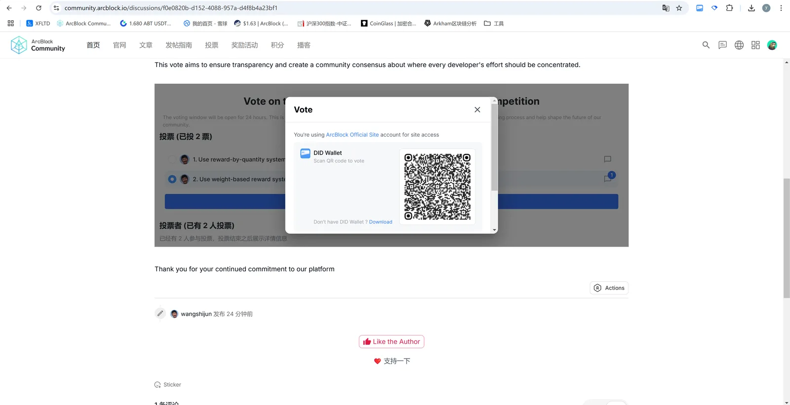Open the browser downloads icon

(751, 8)
